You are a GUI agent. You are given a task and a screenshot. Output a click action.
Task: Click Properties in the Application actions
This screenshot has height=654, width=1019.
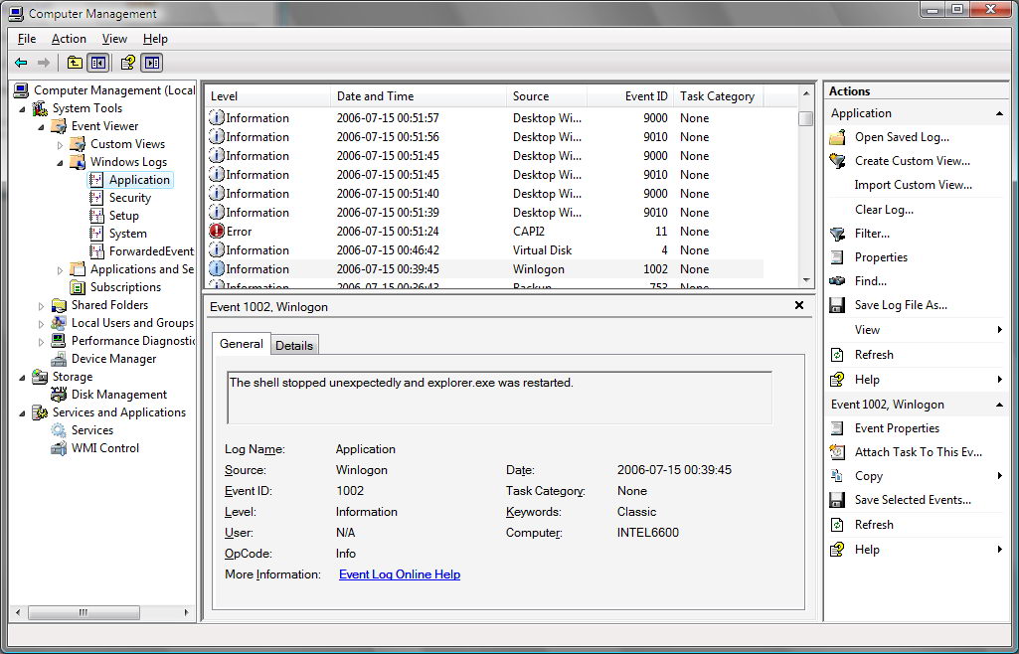pyautogui.click(x=881, y=257)
